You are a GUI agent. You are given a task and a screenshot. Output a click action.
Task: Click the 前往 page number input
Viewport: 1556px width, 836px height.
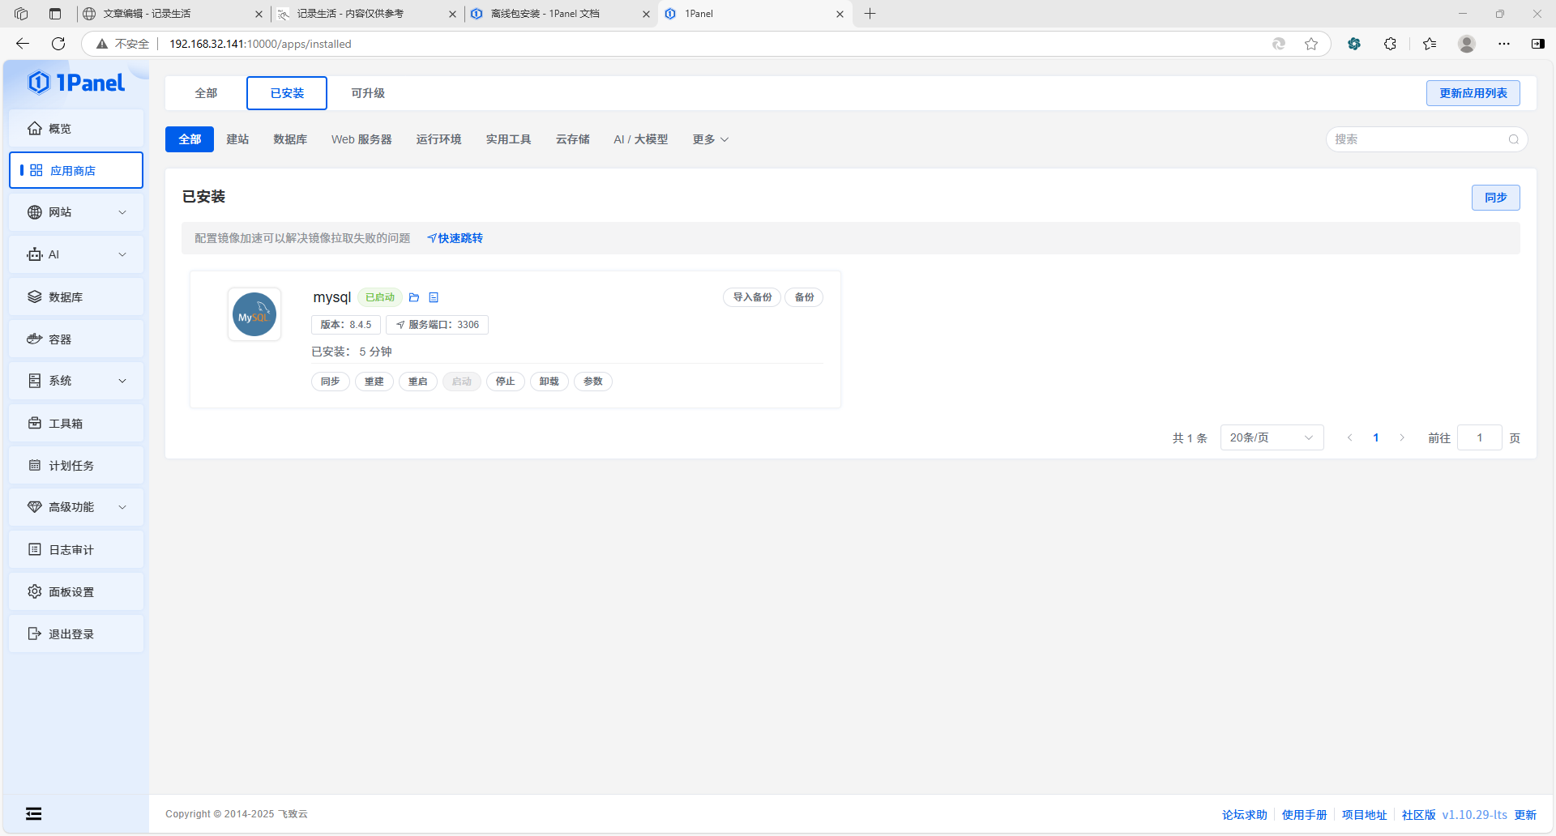pyautogui.click(x=1479, y=437)
